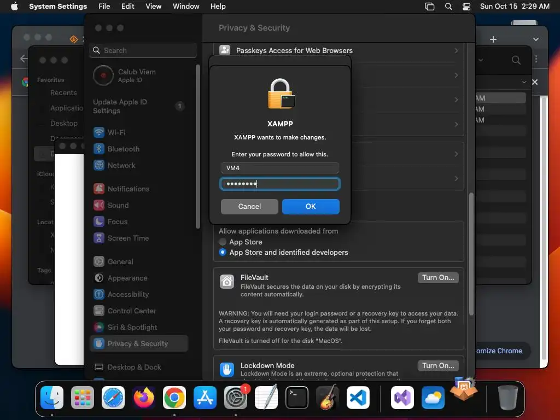Open Finder from the Dock
The width and height of the screenshot is (560, 420).
click(52, 398)
